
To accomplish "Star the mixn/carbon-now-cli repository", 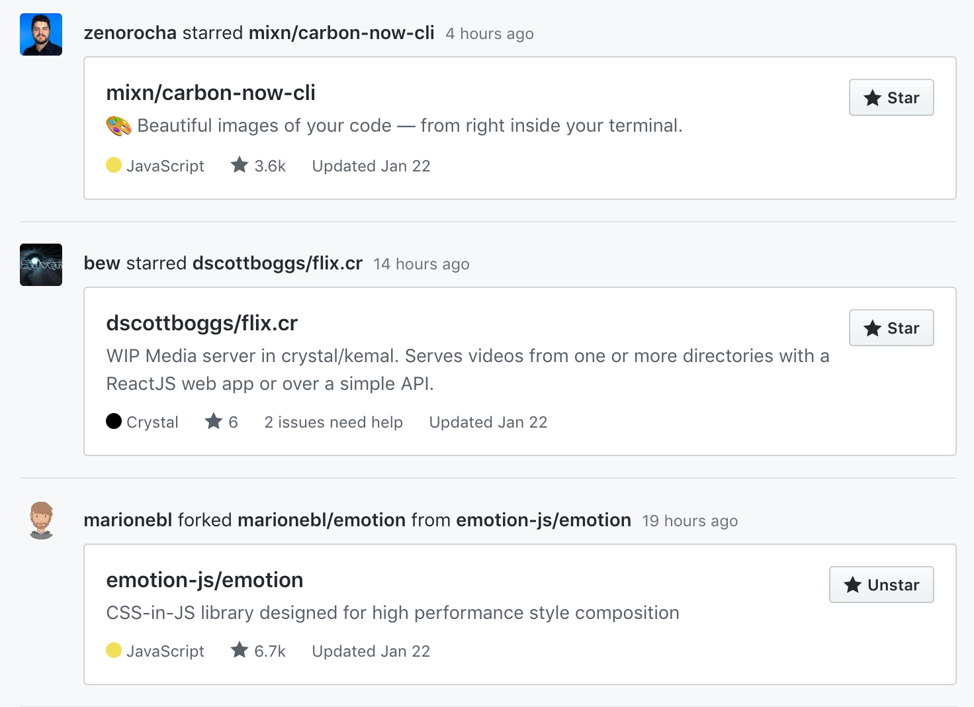I will point(891,98).
